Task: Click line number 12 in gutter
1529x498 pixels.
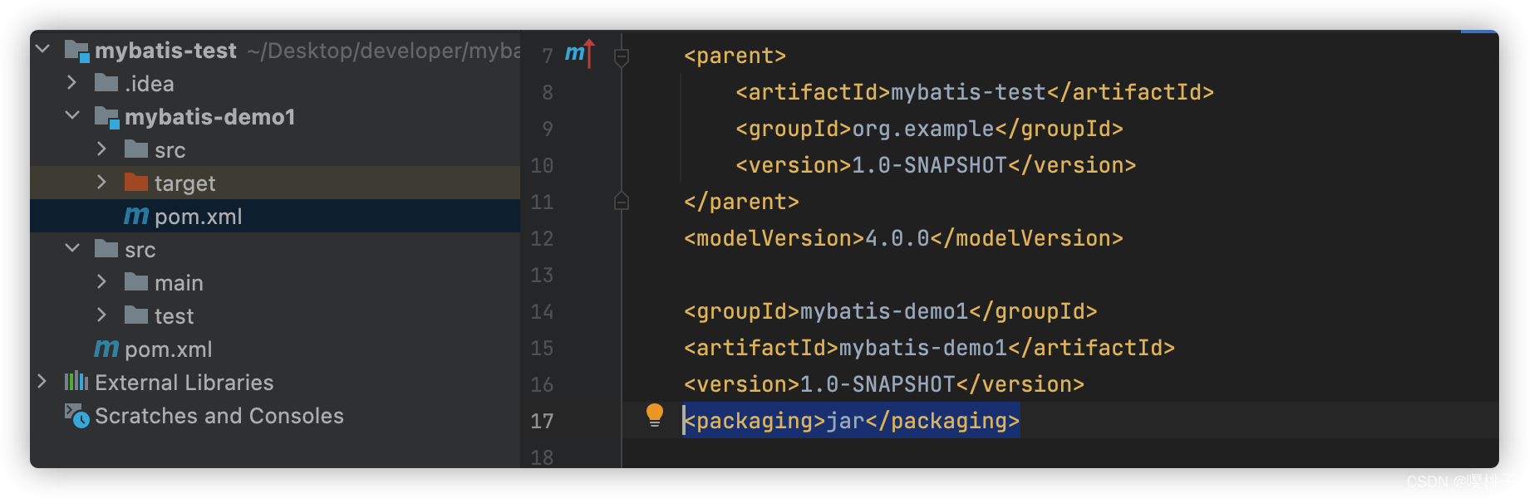Action: tap(542, 239)
